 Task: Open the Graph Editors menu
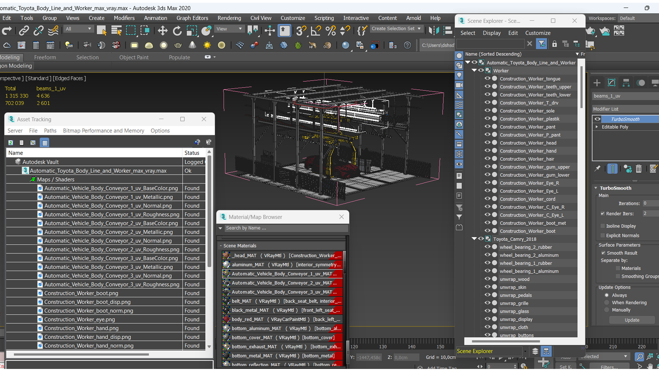[x=192, y=18]
